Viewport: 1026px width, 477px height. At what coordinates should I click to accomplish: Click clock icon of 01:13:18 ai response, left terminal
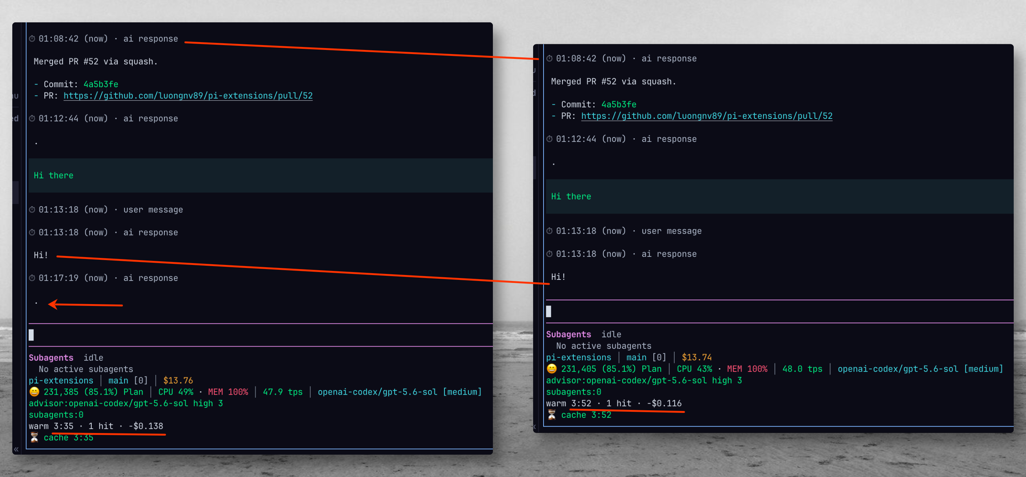(x=32, y=232)
